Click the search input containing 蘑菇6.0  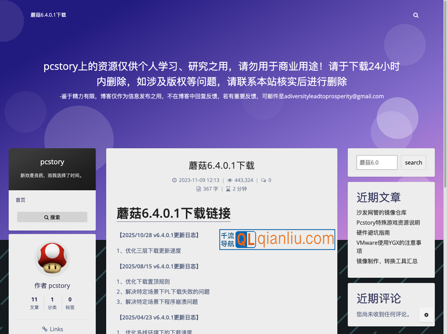tap(377, 162)
